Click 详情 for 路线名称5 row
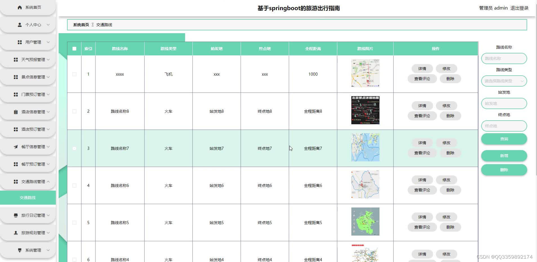 pyautogui.click(x=422, y=217)
